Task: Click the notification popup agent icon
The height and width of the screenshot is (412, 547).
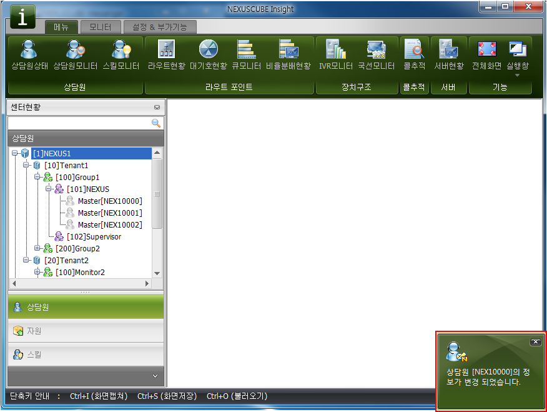Action: (x=456, y=352)
